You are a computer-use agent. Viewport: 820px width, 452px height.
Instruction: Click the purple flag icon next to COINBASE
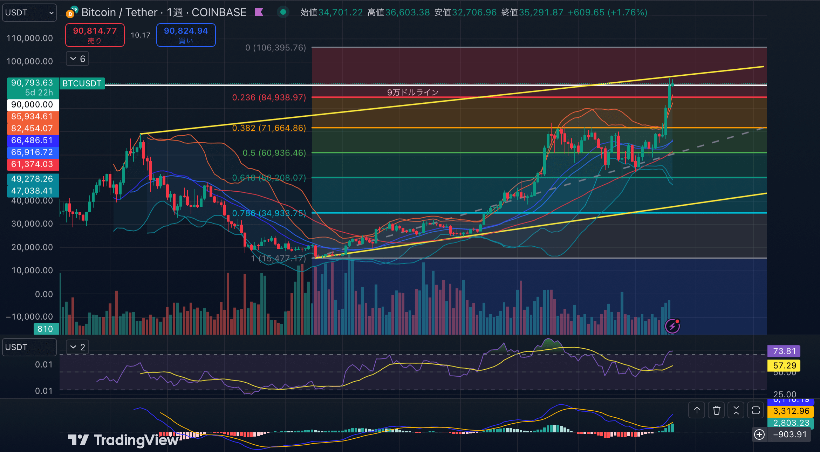pos(259,12)
